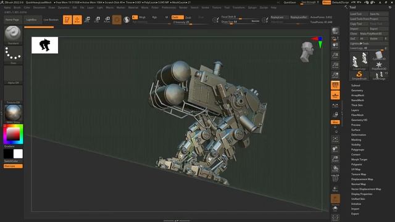Click the Scroll canvas icon
395x222 pixels.
(x=335, y=46)
